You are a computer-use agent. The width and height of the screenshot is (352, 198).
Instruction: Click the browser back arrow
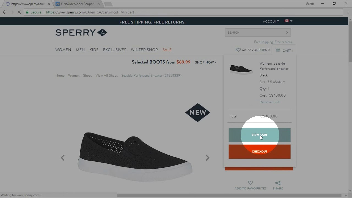pos(4,12)
